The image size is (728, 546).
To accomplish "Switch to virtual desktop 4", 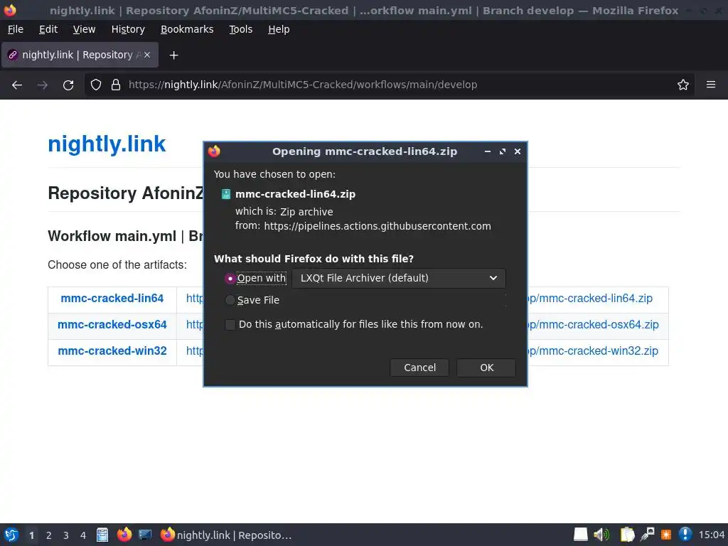I will [x=83, y=535].
